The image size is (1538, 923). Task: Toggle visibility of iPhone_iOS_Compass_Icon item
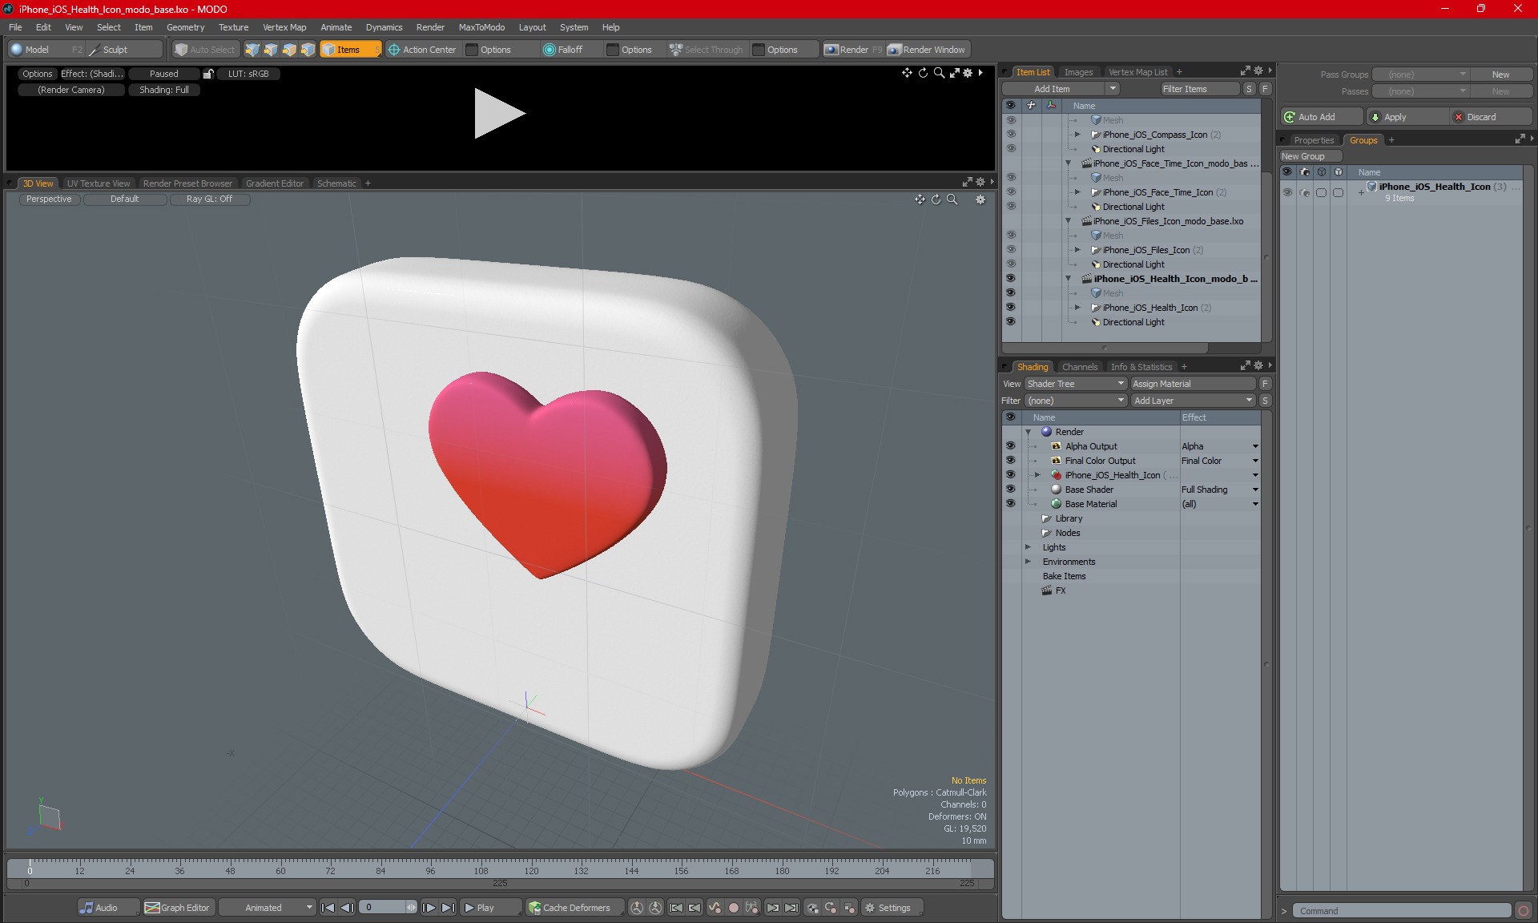(1010, 135)
